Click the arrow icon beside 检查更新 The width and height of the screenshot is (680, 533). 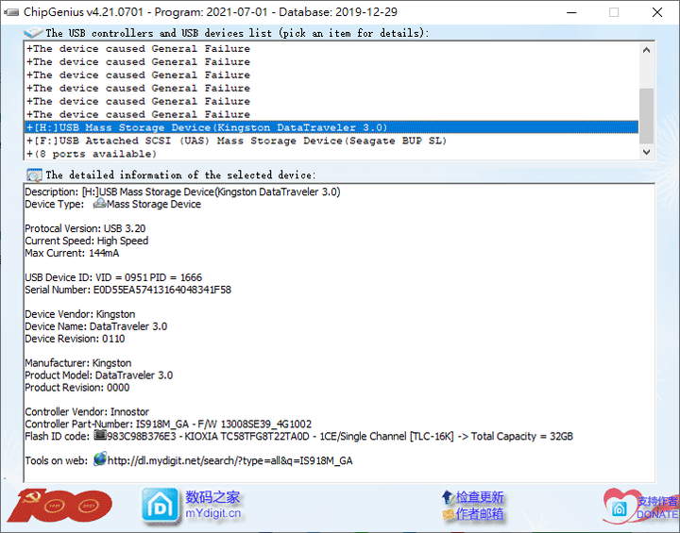[448, 497]
